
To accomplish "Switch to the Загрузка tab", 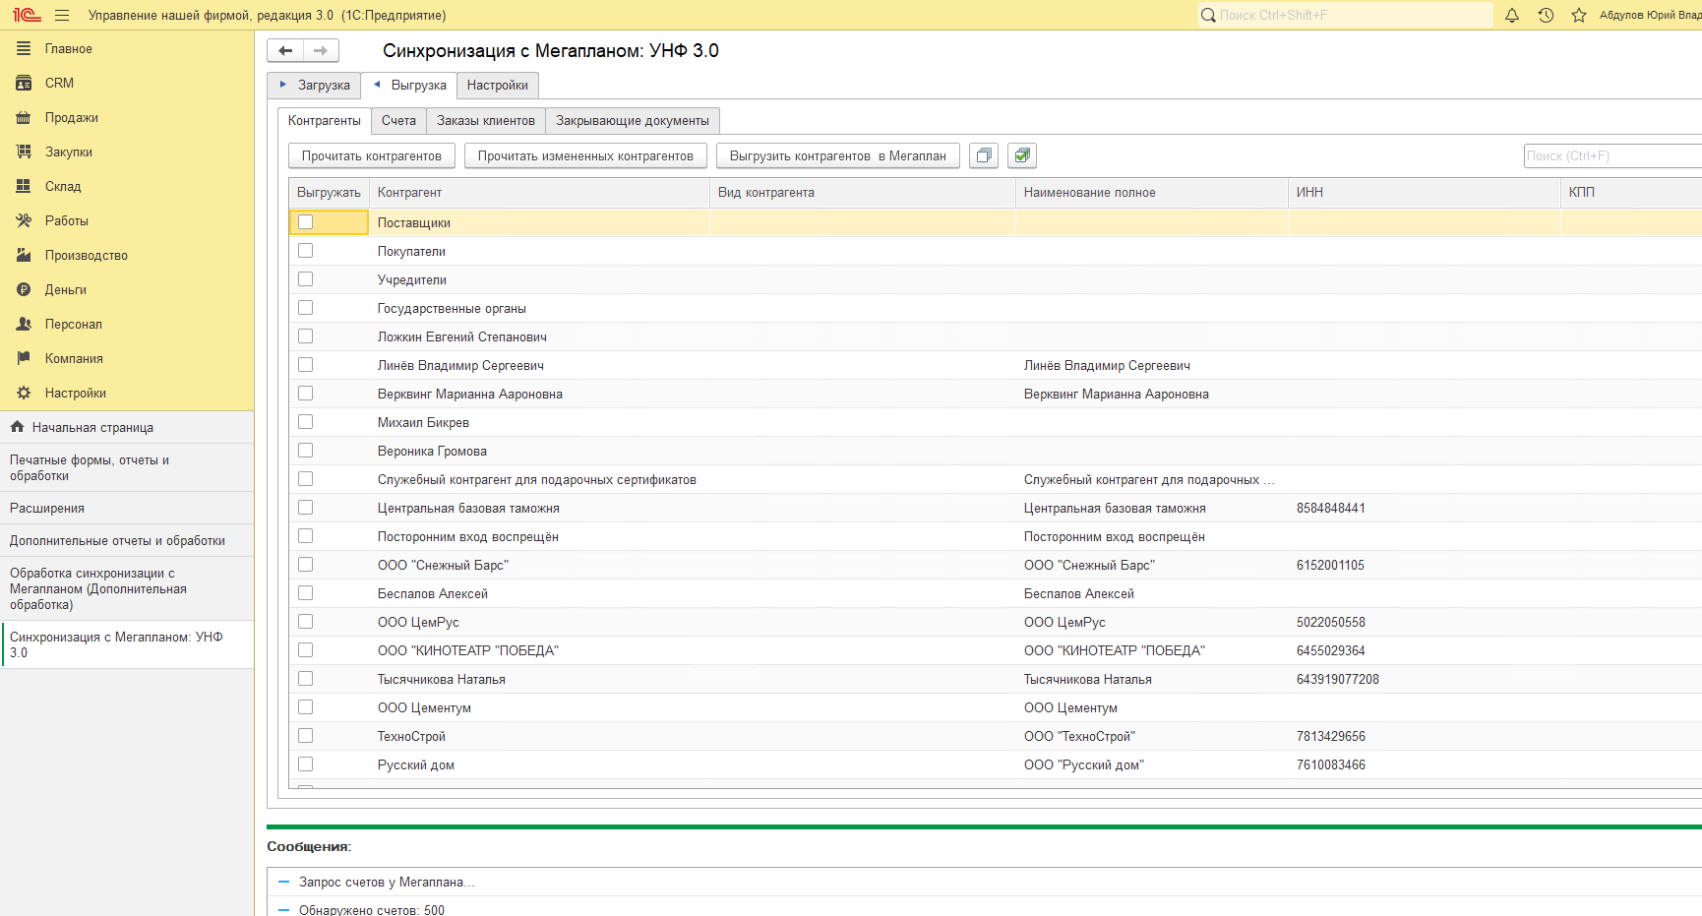I will pyautogui.click(x=315, y=86).
